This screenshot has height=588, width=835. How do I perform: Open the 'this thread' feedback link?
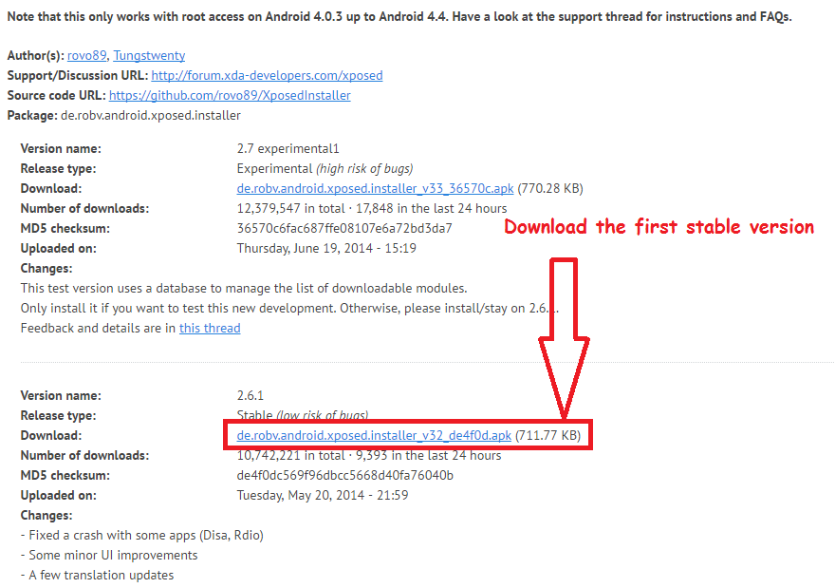210,328
